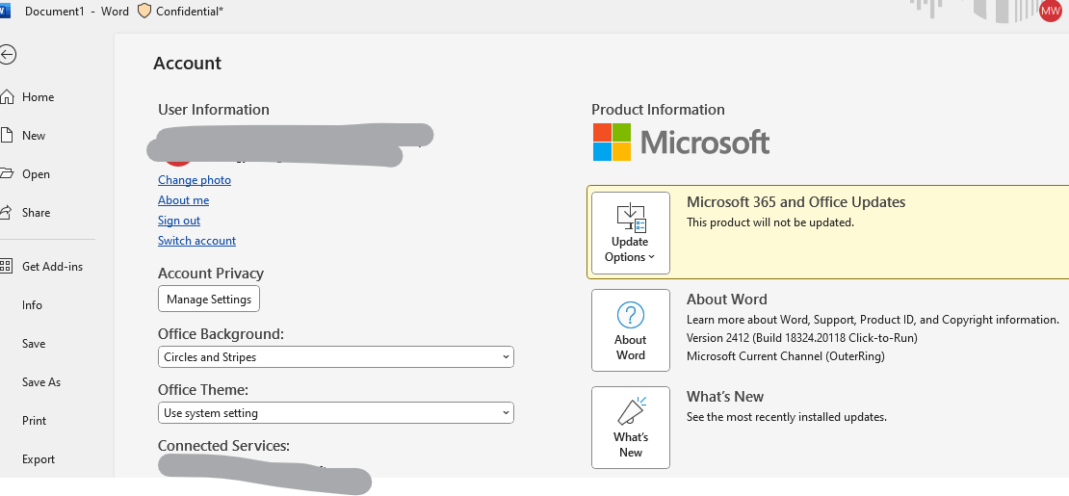Click the Confidential shield label icon
The height and width of the screenshot is (496, 1069).
143,11
